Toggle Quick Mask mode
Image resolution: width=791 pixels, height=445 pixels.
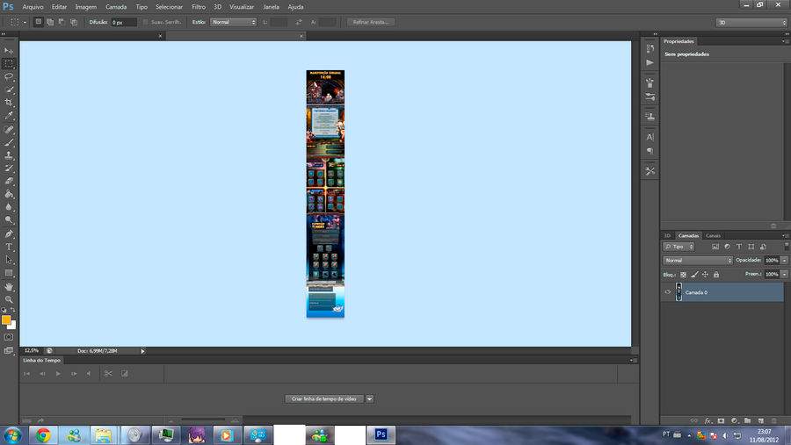click(9, 337)
